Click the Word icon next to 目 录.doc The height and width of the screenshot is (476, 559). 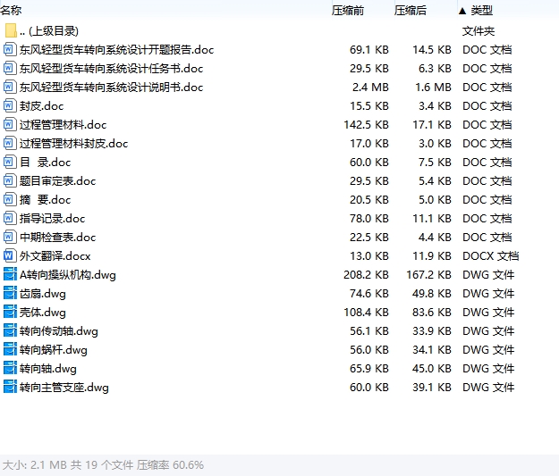pos(10,162)
